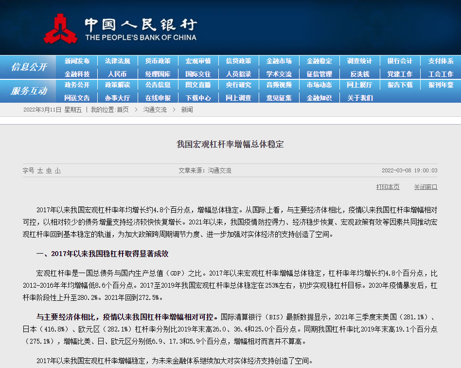The width and height of the screenshot is (461, 368).
Task: Go to 首页 in breadcrumb
Action: point(123,110)
